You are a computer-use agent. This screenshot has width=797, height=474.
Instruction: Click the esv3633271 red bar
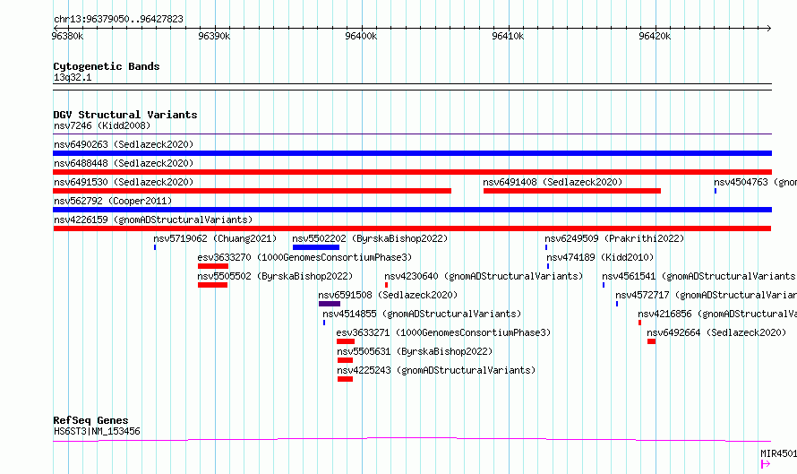(x=346, y=341)
